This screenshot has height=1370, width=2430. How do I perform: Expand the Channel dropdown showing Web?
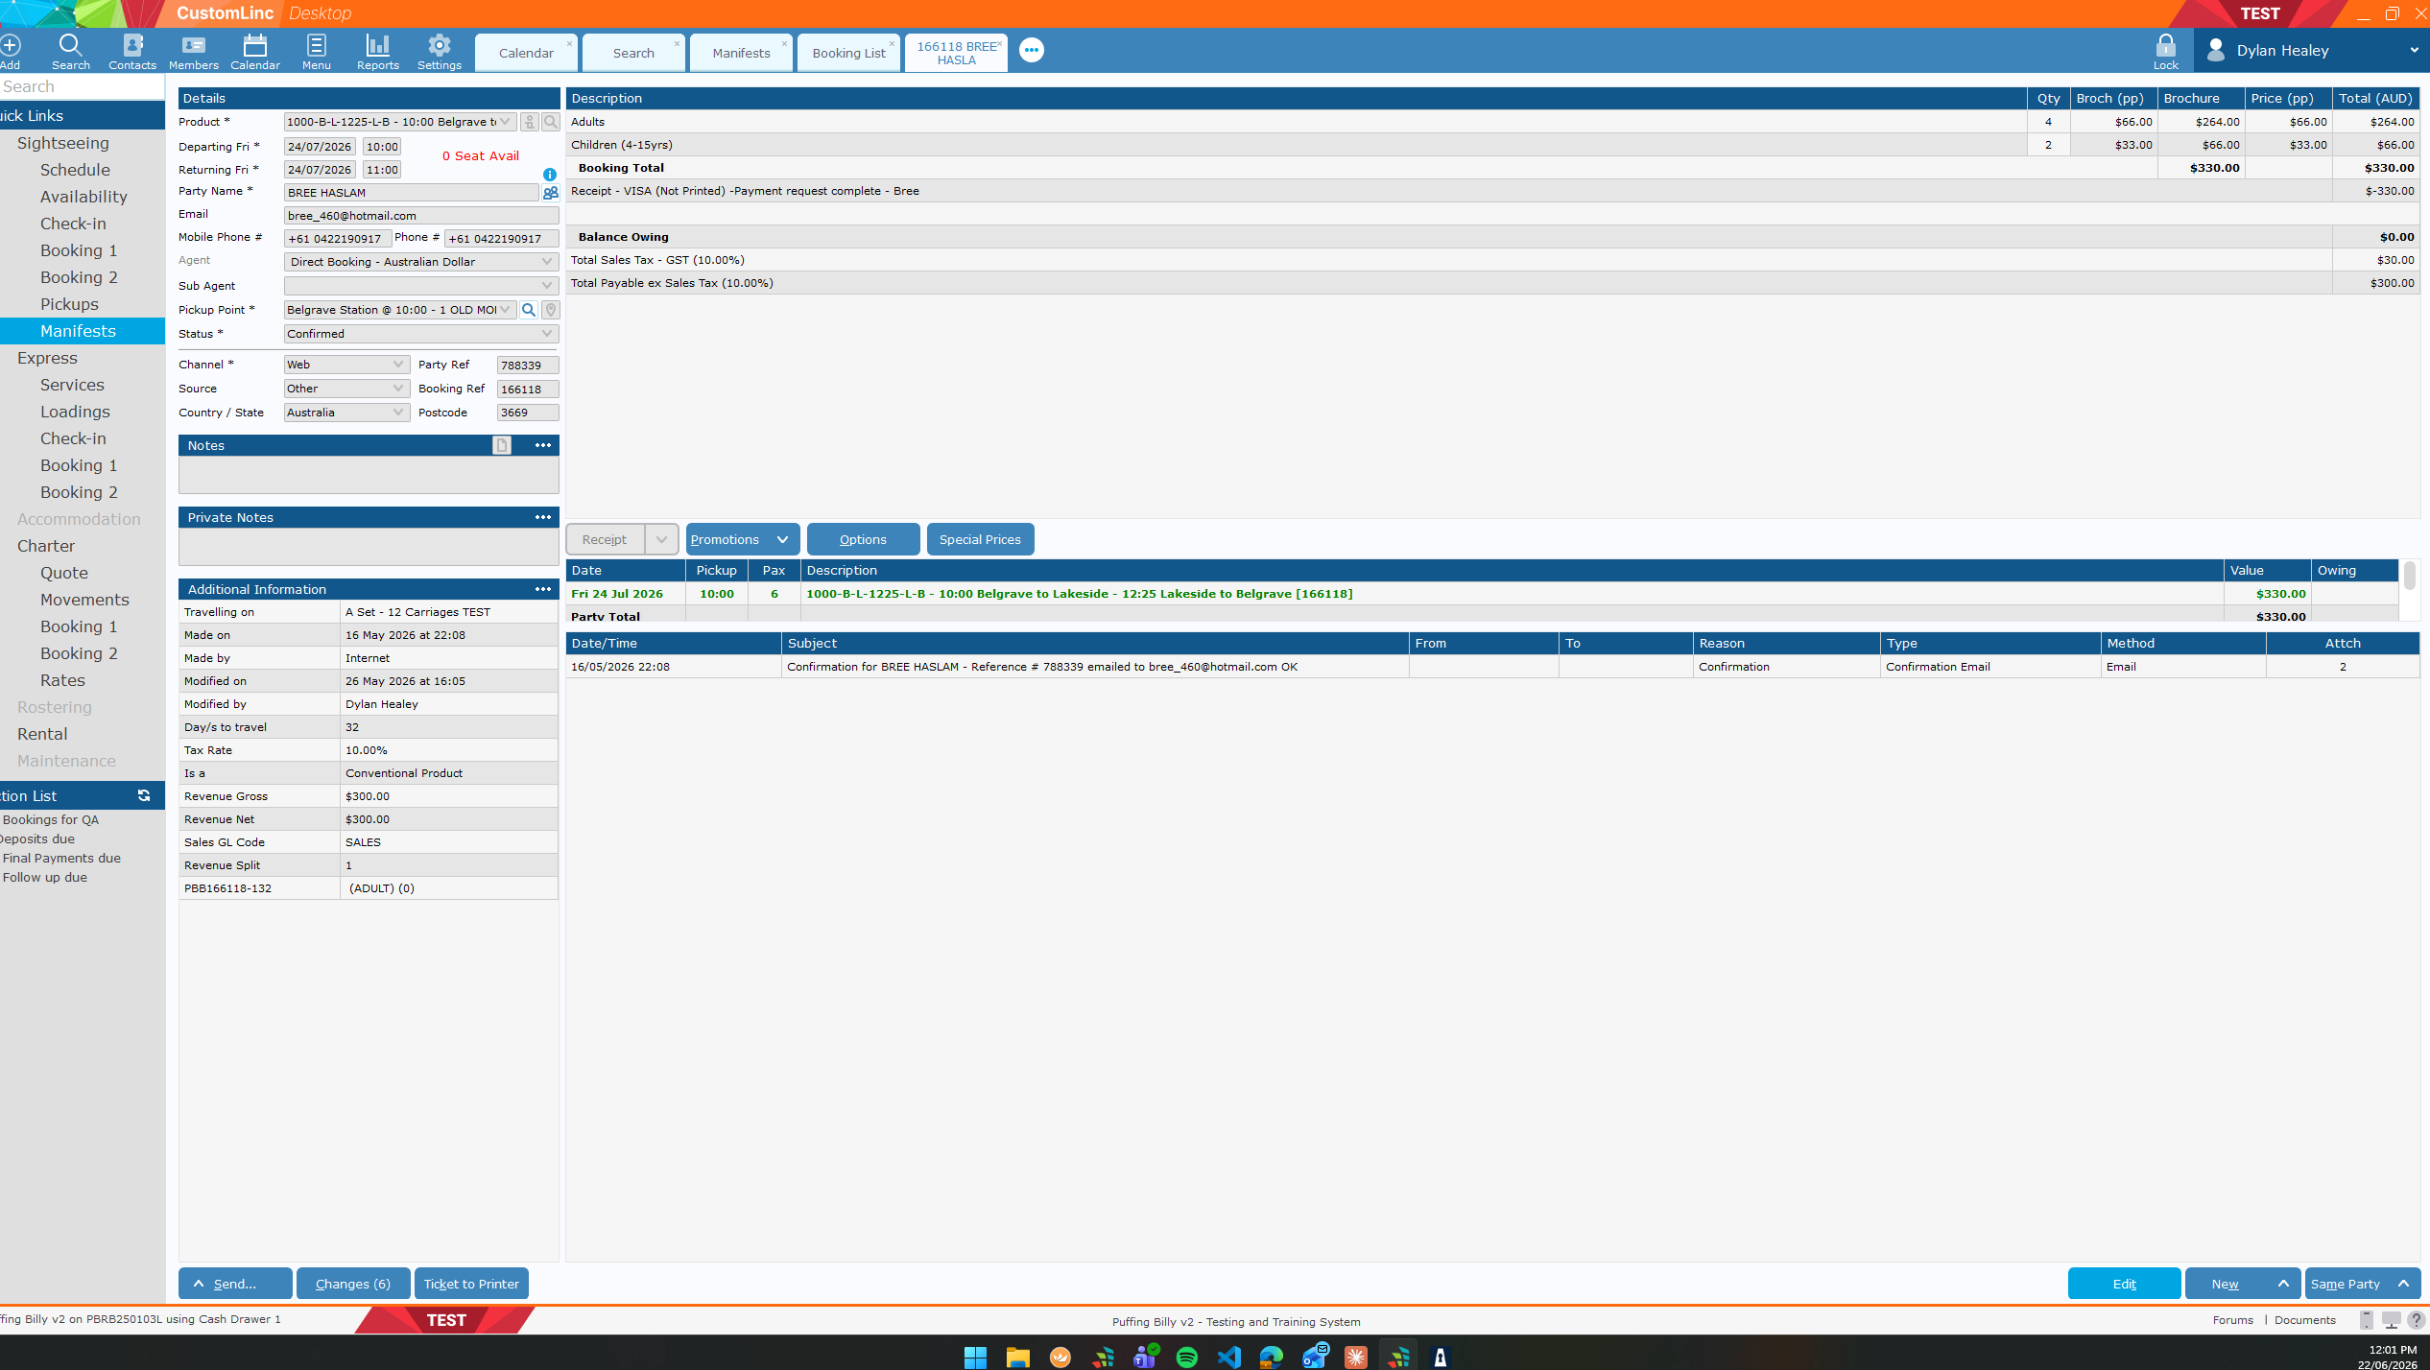[x=398, y=365]
